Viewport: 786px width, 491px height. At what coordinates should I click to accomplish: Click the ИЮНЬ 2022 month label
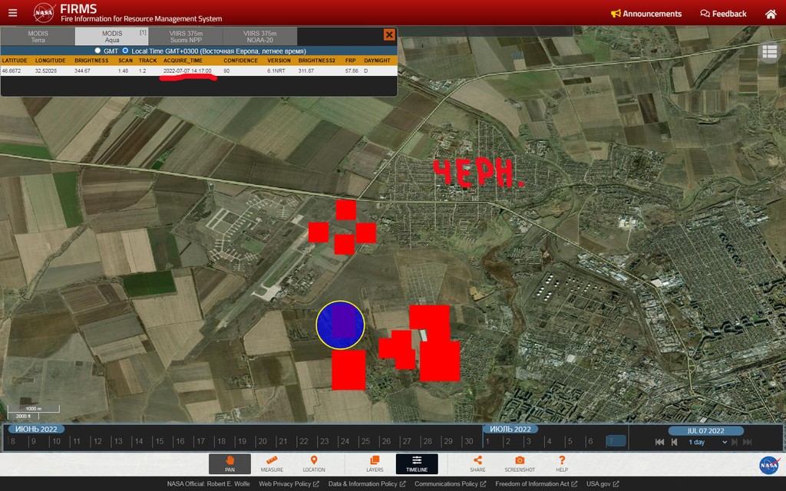click(36, 430)
